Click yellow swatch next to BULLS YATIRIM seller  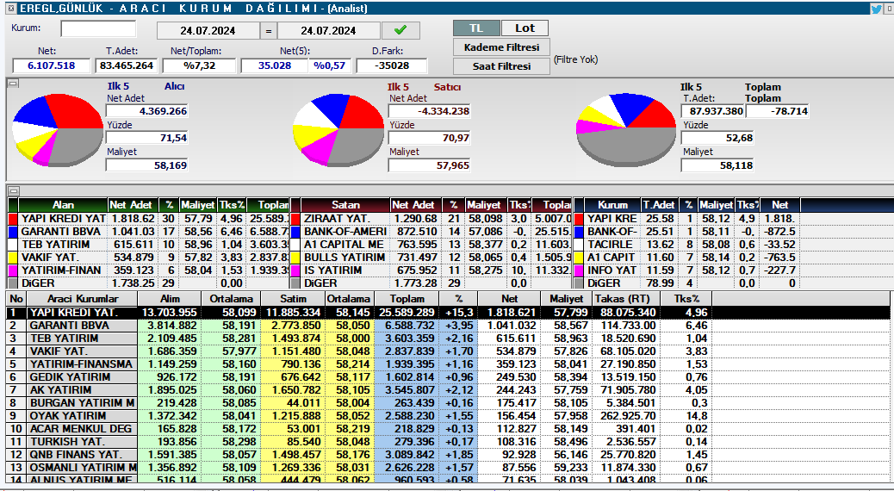click(x=295, y=258)
